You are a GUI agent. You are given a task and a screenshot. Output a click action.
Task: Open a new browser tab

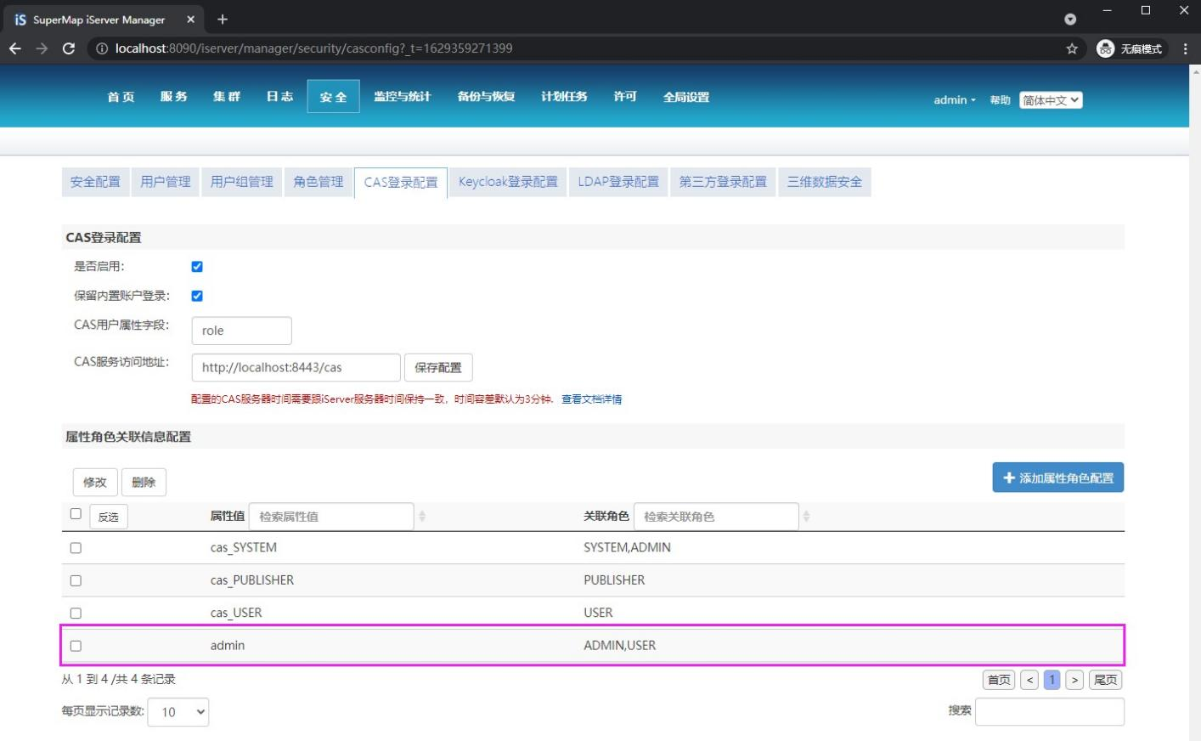pos(223,19)
